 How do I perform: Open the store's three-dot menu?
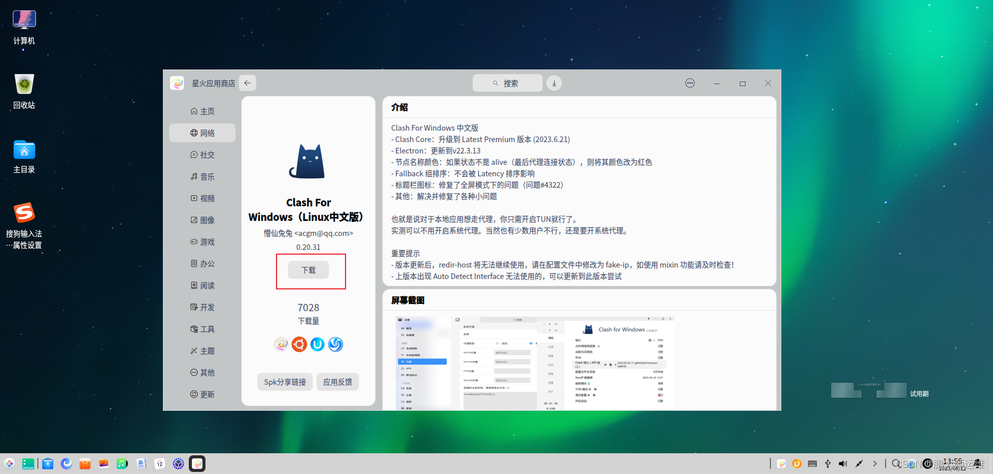tap(690, 83)
